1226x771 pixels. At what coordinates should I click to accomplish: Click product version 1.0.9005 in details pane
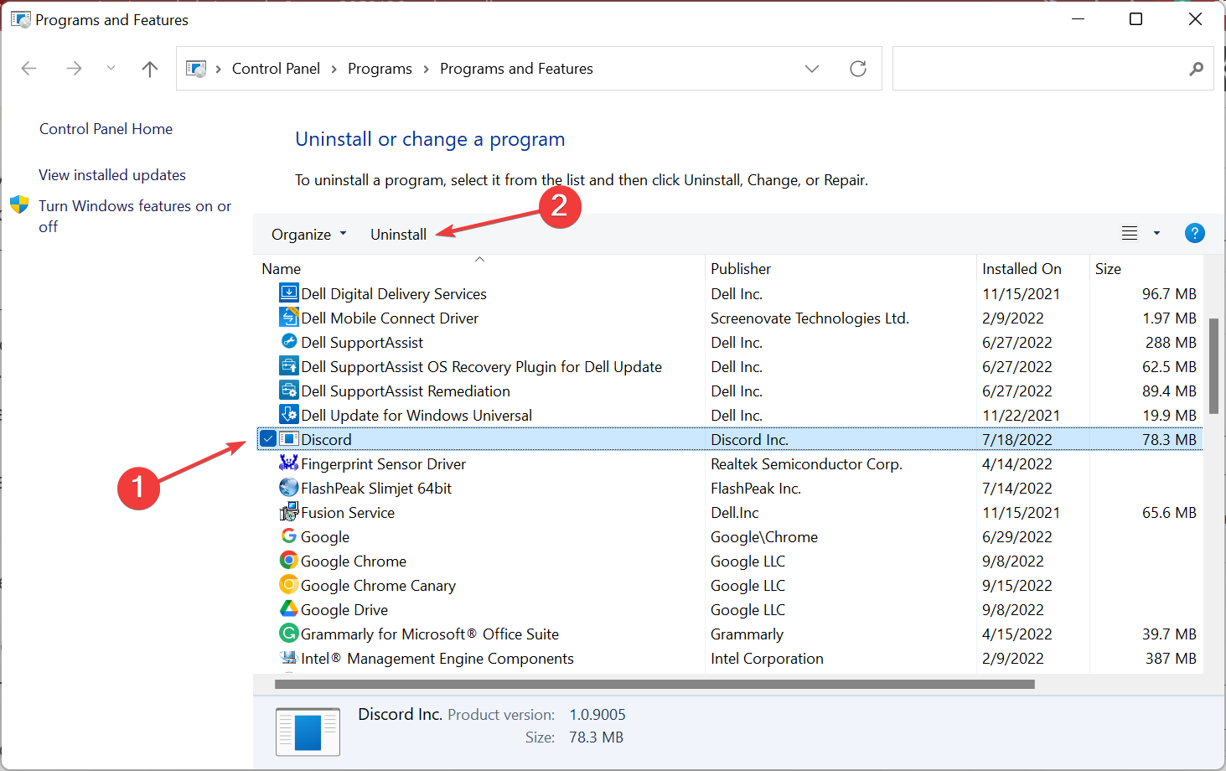pos(597,715)
